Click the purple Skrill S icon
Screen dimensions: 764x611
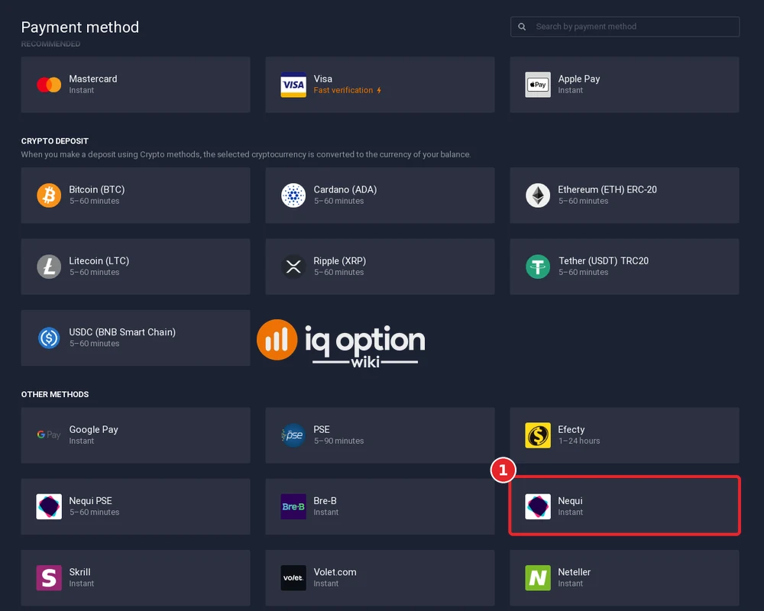point(49,577)
